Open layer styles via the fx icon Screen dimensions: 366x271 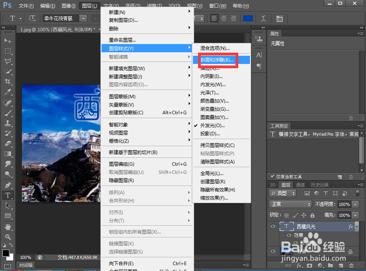[x=299, y=266]
